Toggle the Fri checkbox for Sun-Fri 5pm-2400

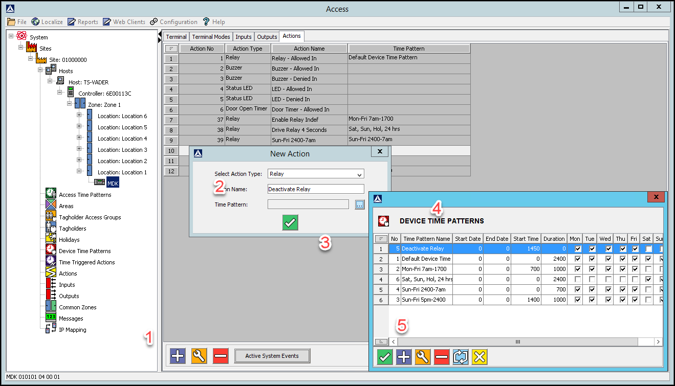636,300
